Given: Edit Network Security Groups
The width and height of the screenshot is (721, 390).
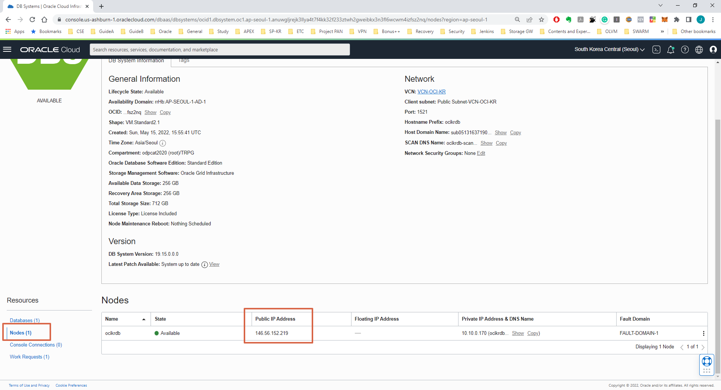Looking at the screenshot, I should click(x=481, y=153).
